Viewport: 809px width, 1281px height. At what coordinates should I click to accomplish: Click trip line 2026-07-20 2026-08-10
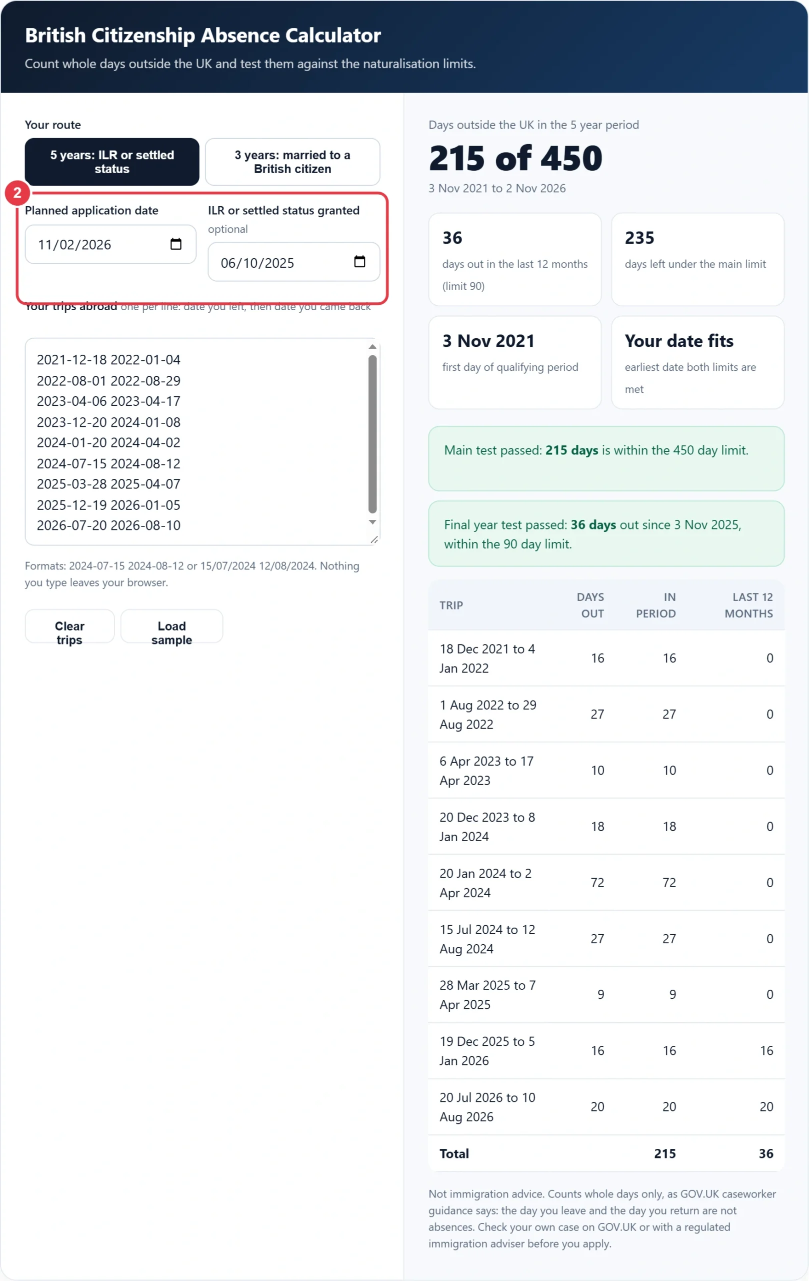[x=108, y=525]
